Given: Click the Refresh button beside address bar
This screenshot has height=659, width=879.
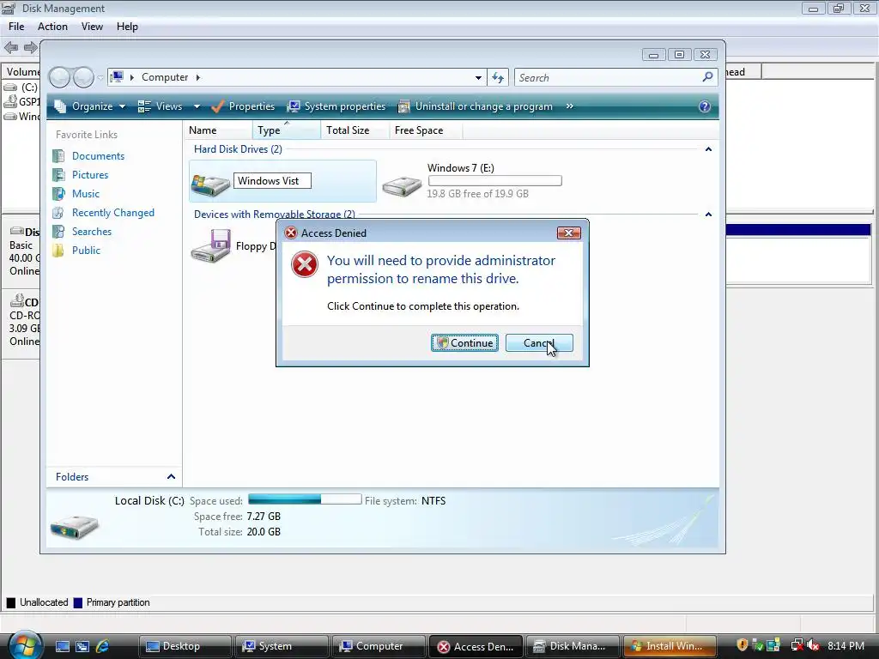Looking at the screenshot, I should pos(499,77).
